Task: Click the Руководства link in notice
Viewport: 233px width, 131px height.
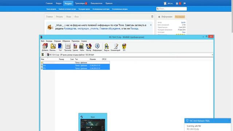Action: click(x=70, y=28)
